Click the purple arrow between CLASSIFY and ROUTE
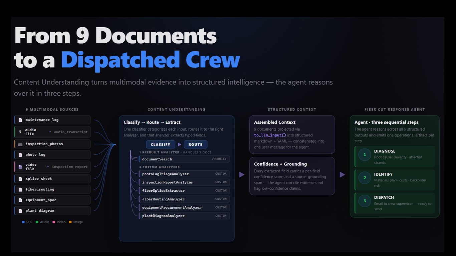This screenshot has width=456, height=256. (x=180, y=145)
